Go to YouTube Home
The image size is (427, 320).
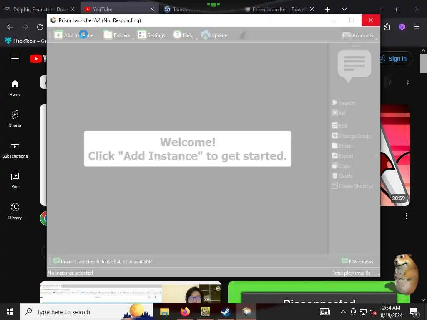coord(15,88)
